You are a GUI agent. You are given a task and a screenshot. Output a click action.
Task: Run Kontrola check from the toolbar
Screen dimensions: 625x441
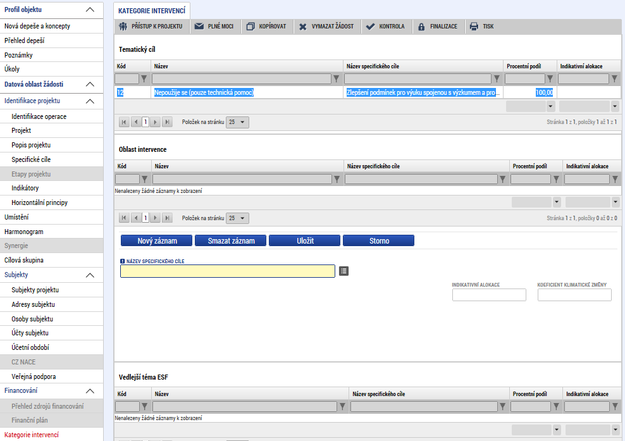coord(385,27)
